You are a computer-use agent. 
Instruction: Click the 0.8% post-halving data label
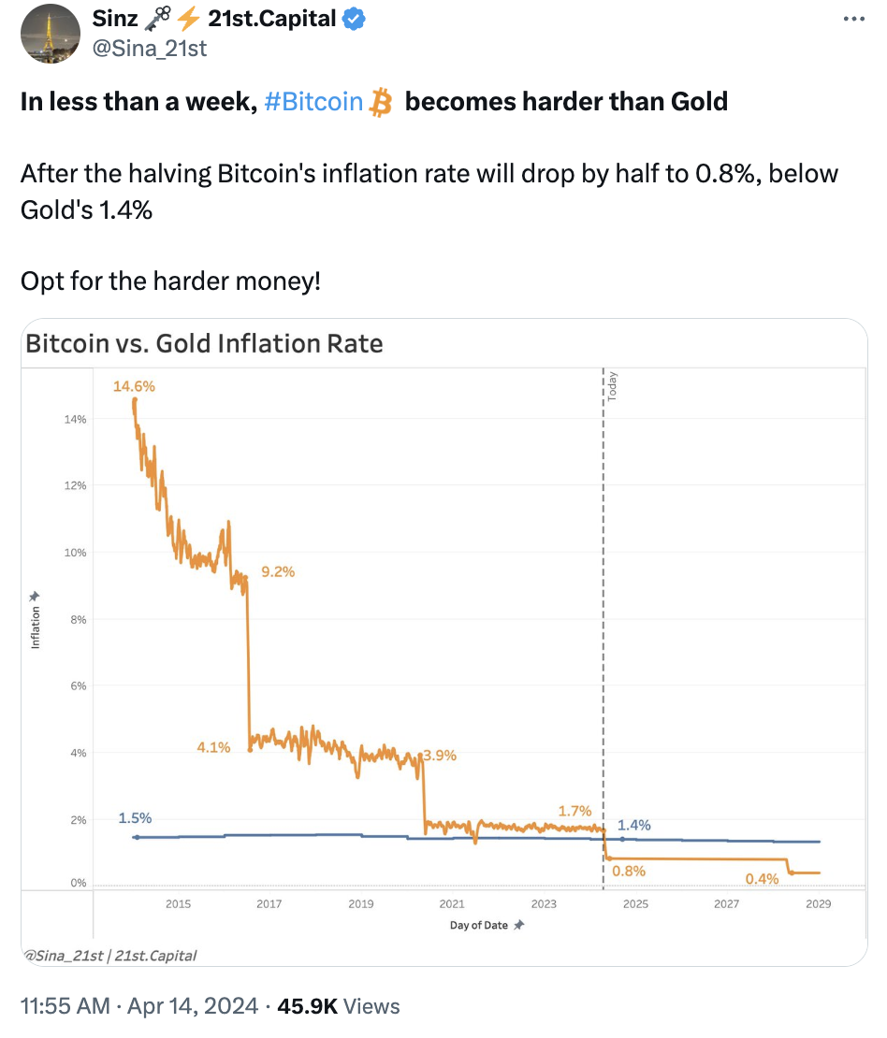[629, 872]
